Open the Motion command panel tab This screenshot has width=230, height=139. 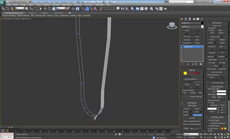coord(194,19)
